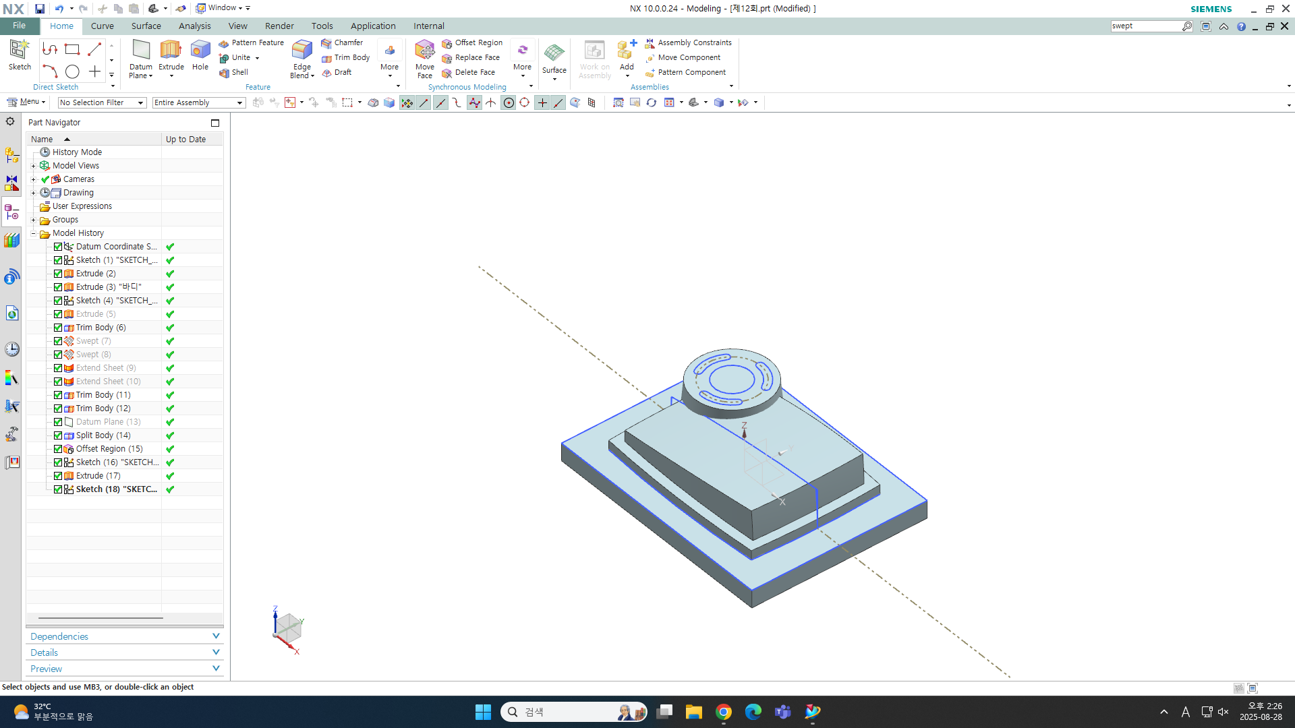
Task: Collapse the Model History tree node
Action: (33, 233)
